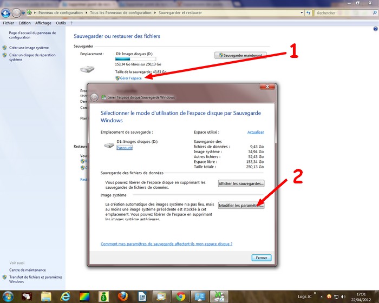Click the Forward navigation arrow in Explorer
The image size is (379, 303).
[x=16, y=13]
